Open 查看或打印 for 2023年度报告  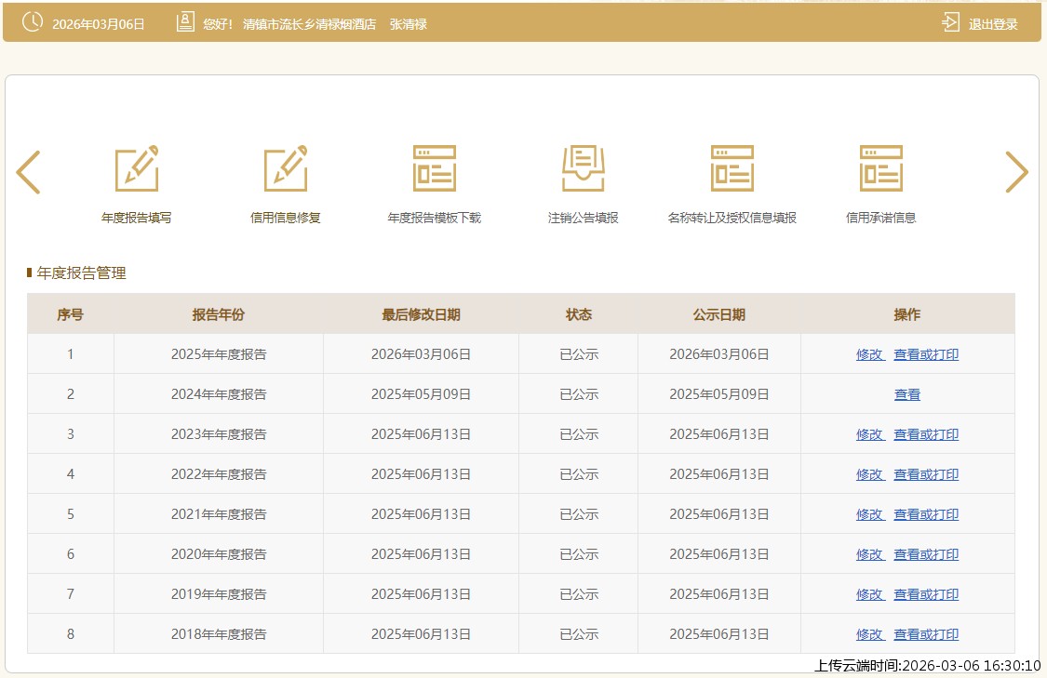coord(926,434)
